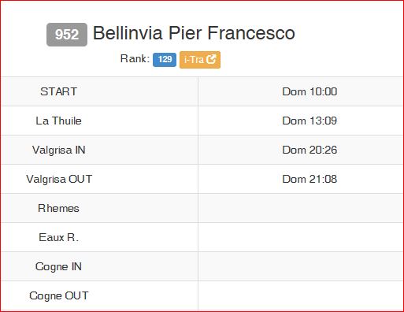Click the blue rank badge 129
The image size is (404, 312).
pyautogui.click(x=165, y=59)
